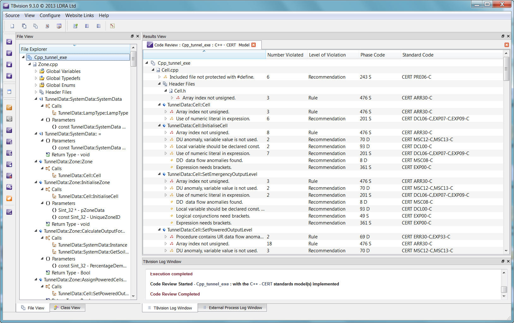Click the purple padlock icon in sidebar
The image size is (514, 323).
(x=9, y=64)
